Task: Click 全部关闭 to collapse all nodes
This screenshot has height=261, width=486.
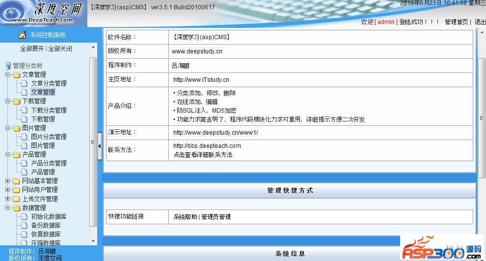Action: 60,49
